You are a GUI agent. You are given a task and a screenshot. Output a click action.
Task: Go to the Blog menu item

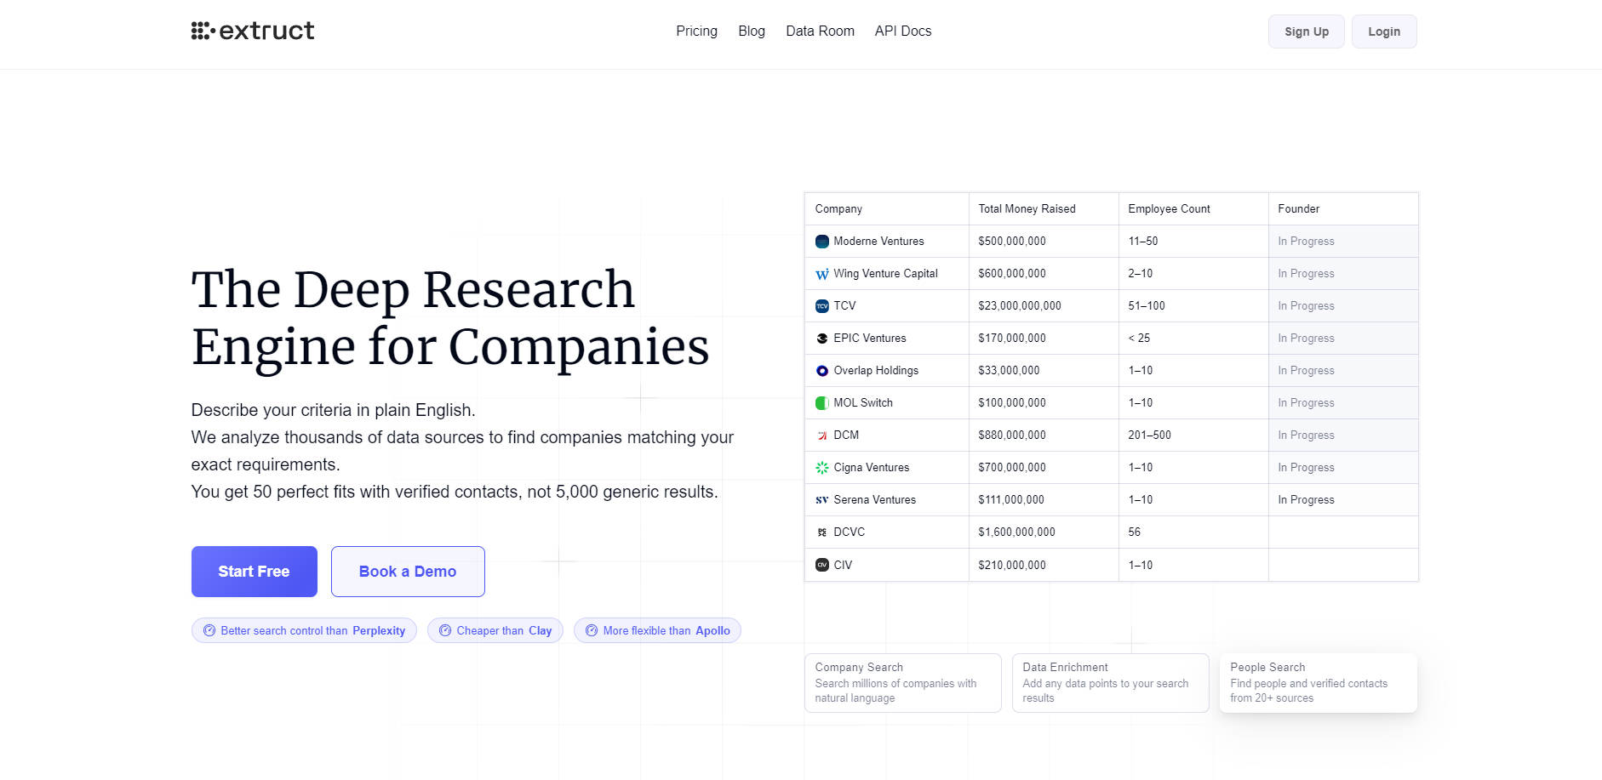[751, 31]
